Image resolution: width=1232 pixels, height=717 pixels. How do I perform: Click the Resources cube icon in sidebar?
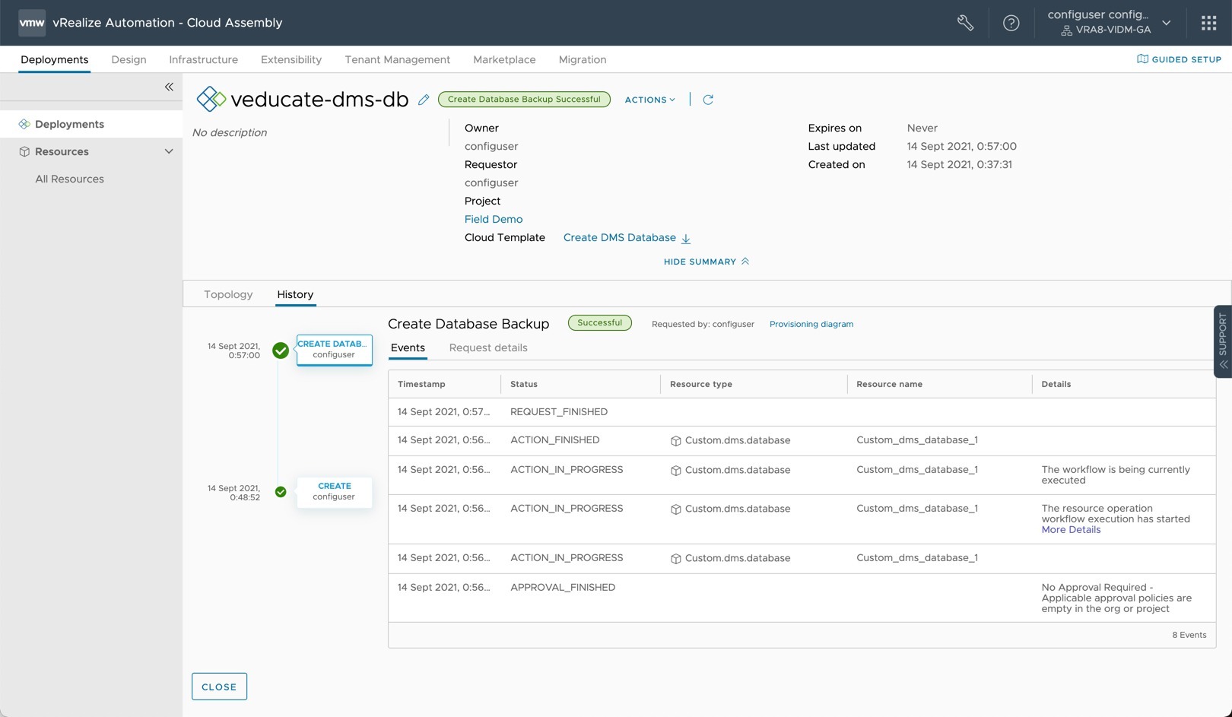point(24,151)
